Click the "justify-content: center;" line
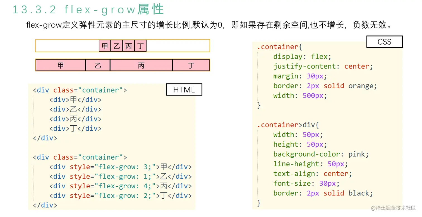 323,66
